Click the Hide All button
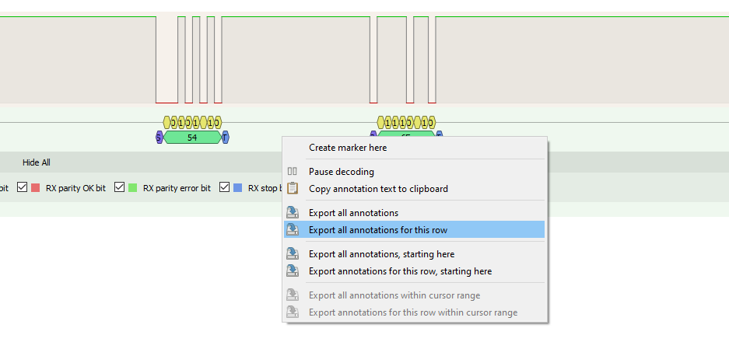Viewport: 729px width, 349px height. 37,162
